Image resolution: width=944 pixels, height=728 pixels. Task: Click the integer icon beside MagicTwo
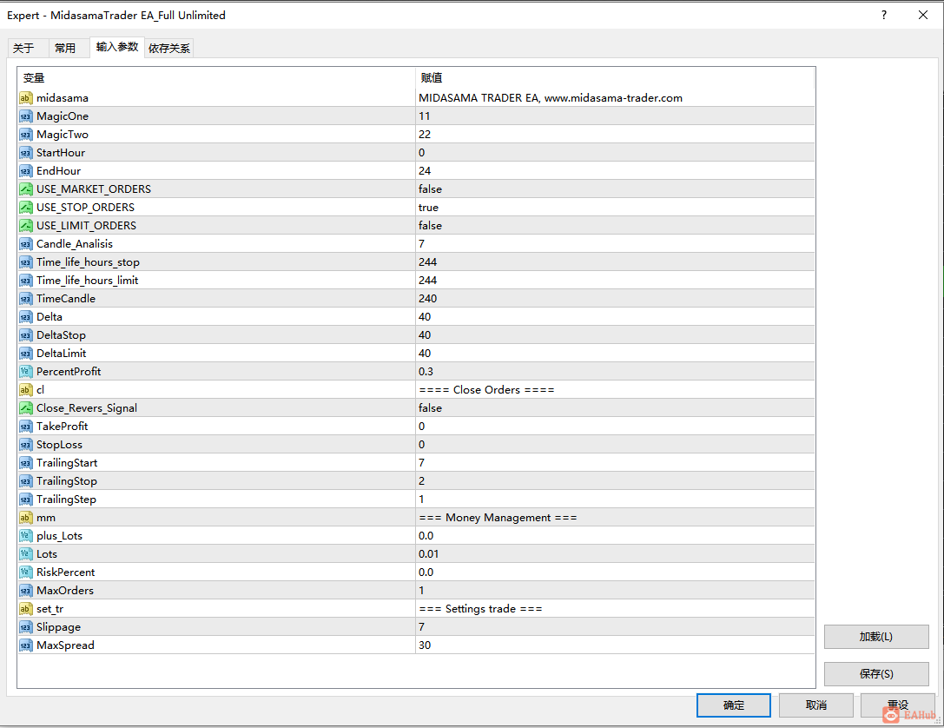click(x=25, y=135)
